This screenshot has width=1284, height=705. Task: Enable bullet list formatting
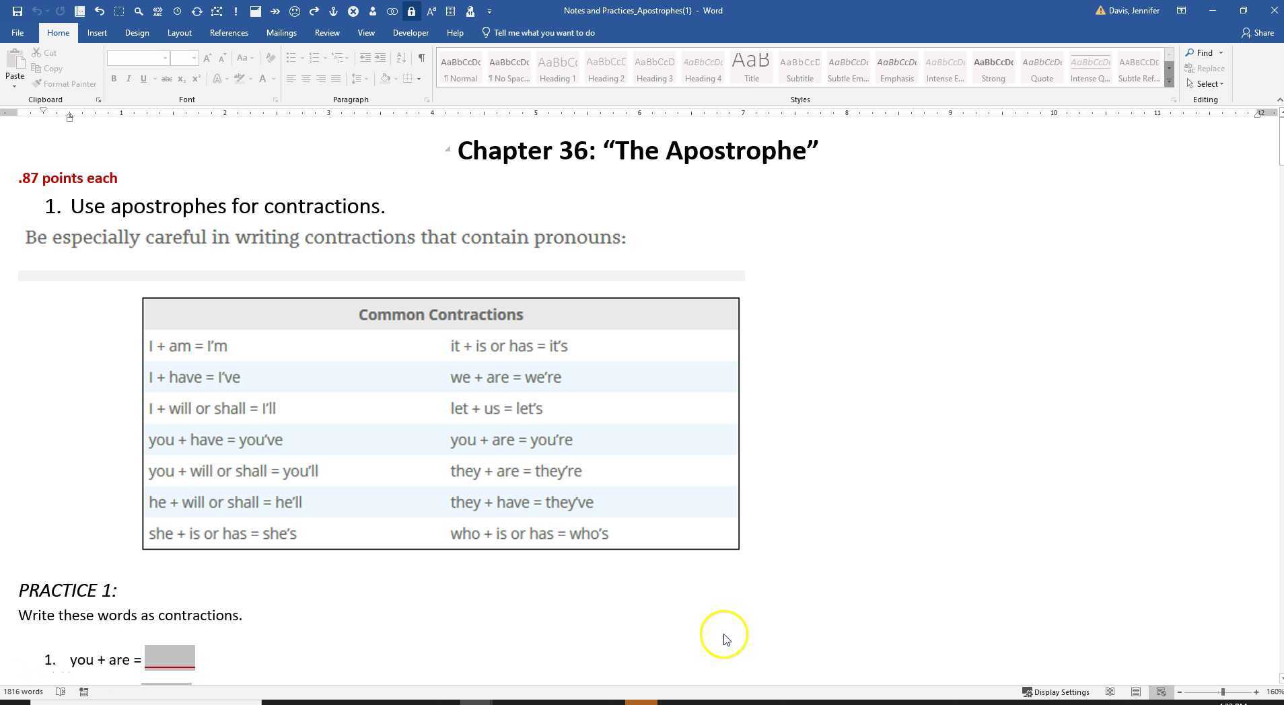click(291, 58)
